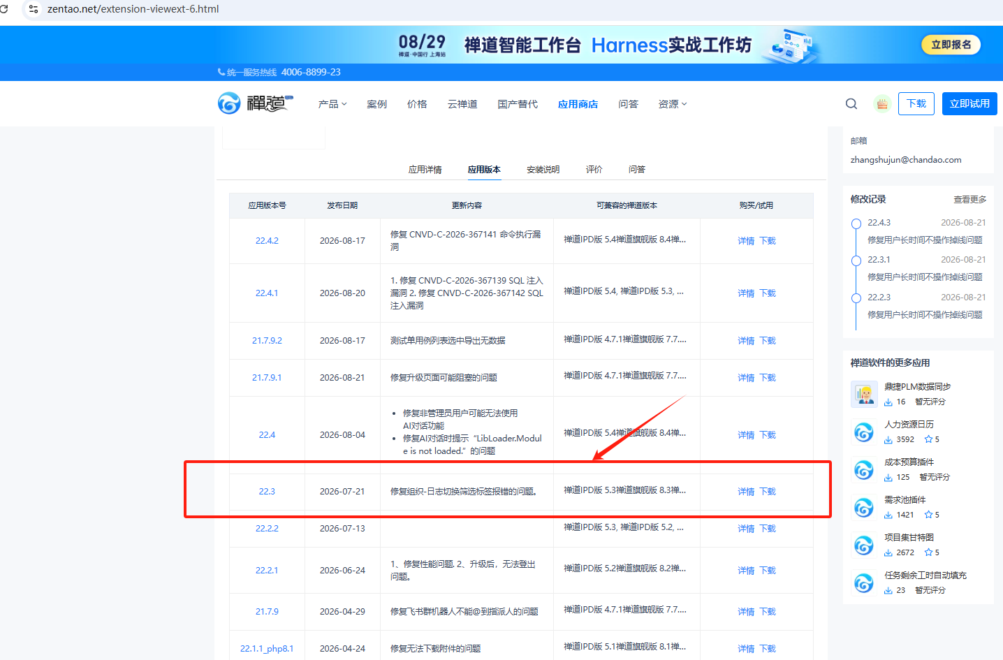Open 22.2.3 in the 修改记录 list
1003x660 pixels.
[879, 298]
